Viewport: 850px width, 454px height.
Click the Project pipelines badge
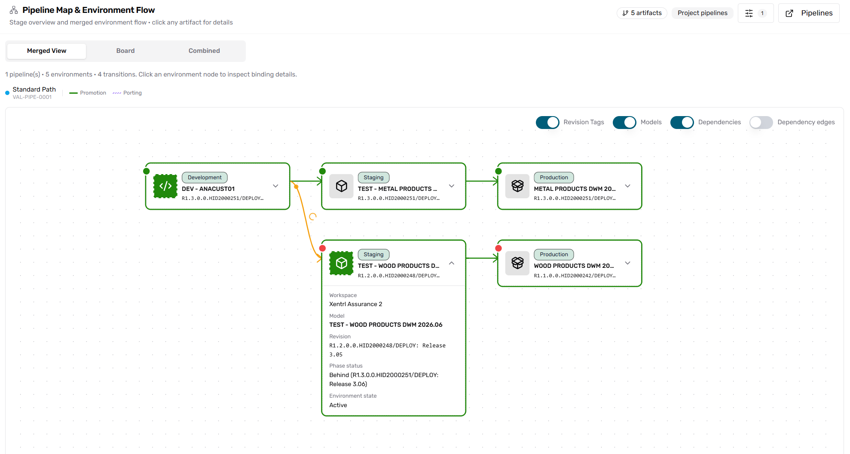(x=703, y=13)
